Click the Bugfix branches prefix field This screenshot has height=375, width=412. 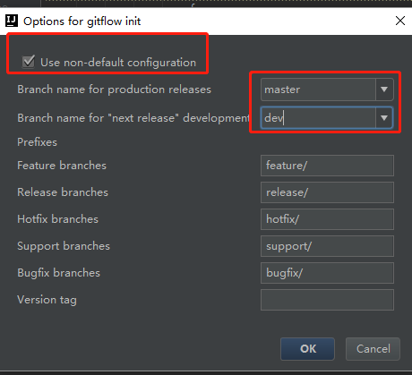[x=327, y=273]
